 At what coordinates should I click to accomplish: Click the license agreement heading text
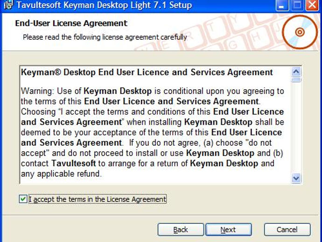pyautogui.click(x=147, y=72)
